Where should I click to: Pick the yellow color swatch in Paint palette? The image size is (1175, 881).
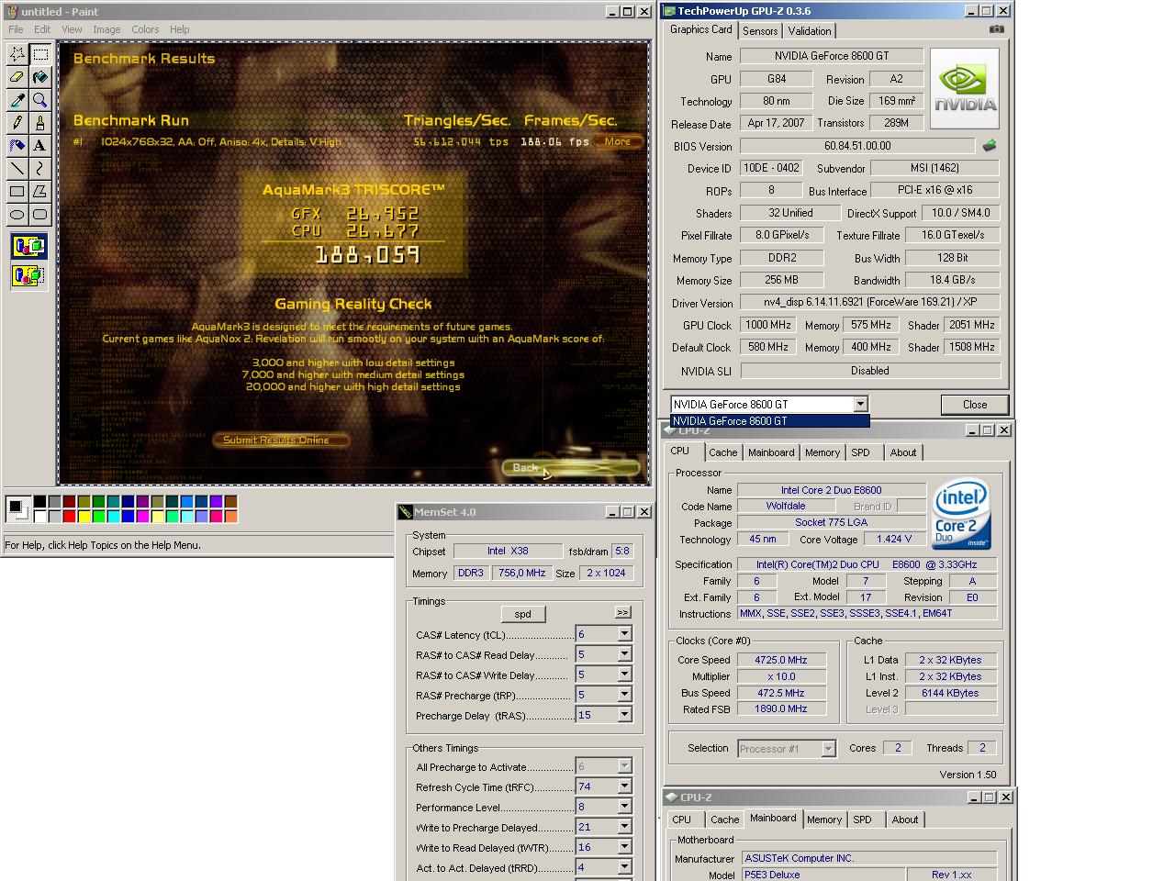84,517
